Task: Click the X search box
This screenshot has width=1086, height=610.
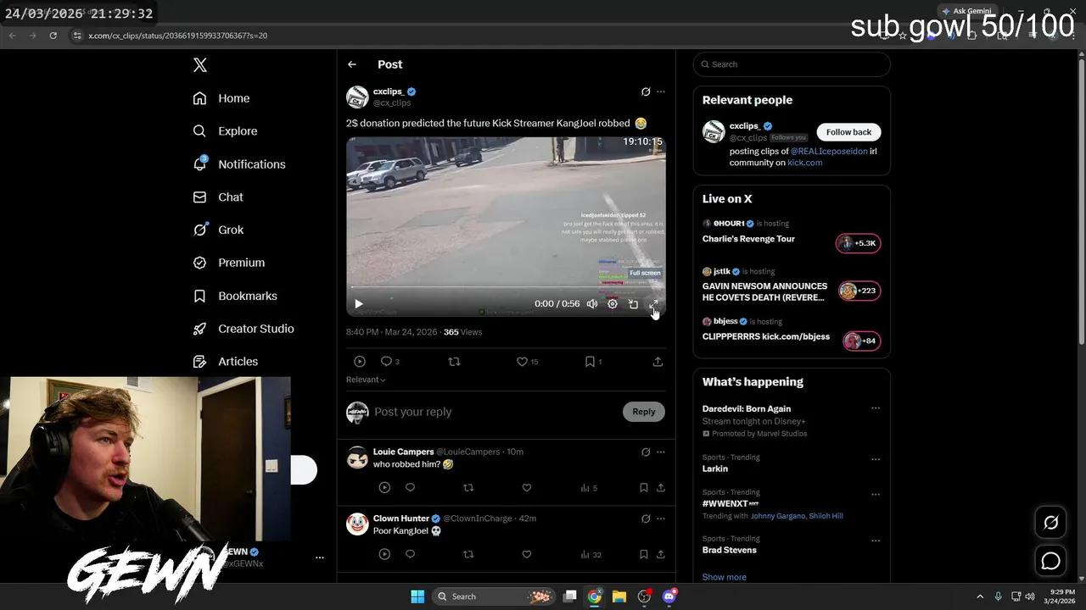Action: [x=792, y=64]
